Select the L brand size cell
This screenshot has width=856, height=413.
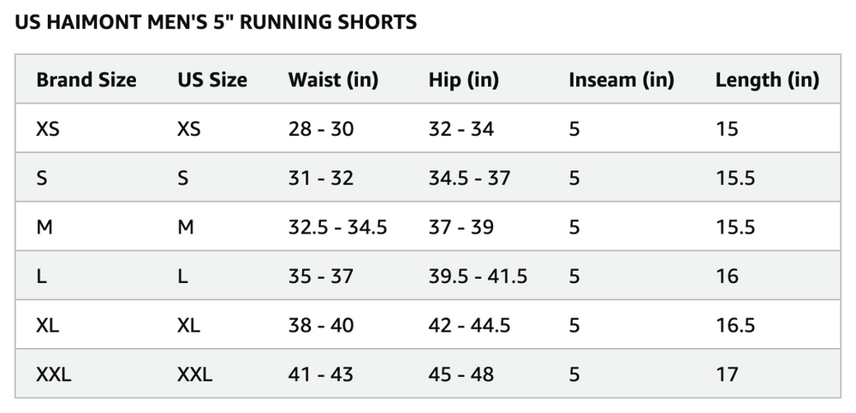pyautogui.click(x=41, y=276)
